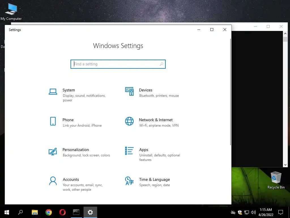Open the Network & Internet title
Image resolution: width=290 pixels, height=218 pixels.
156,120
